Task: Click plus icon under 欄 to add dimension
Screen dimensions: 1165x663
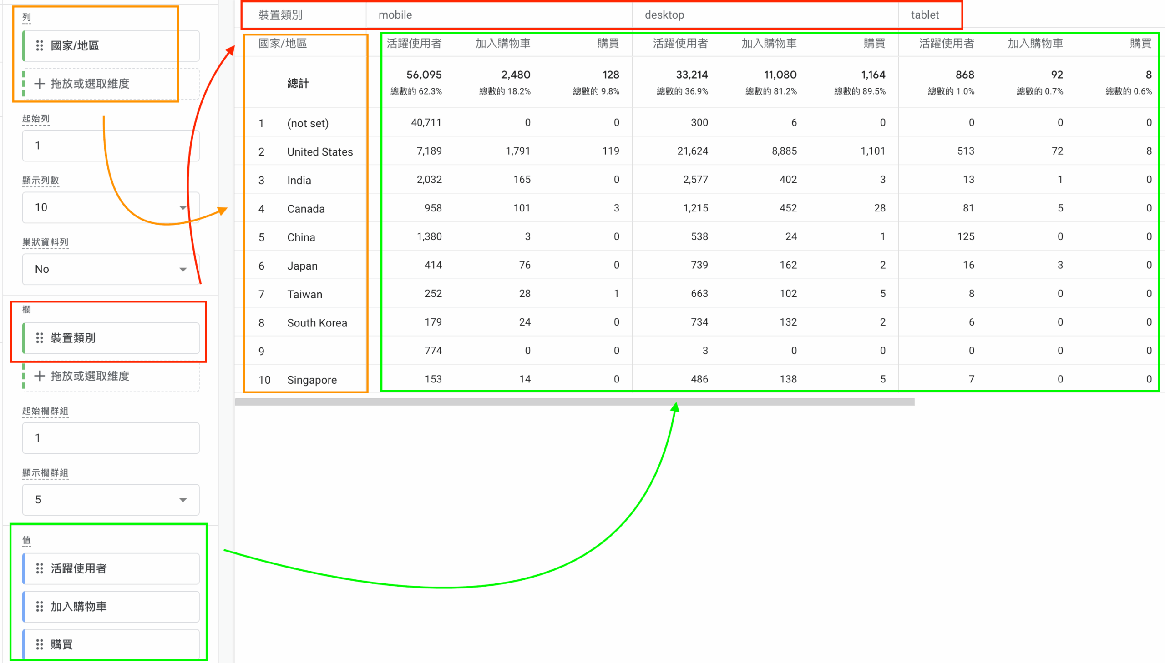Action: (x=40, y=376)
